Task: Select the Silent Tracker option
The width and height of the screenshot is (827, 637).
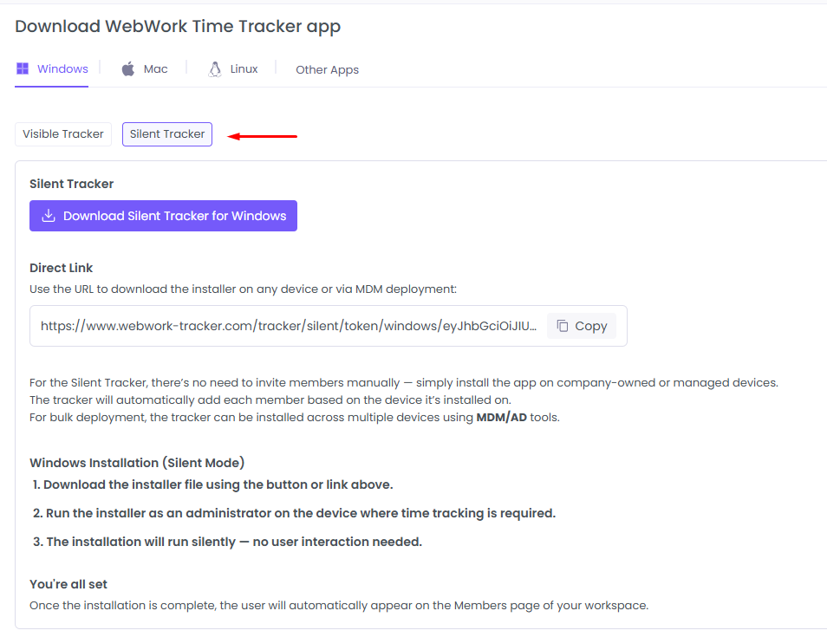Action: pos(166,134)
